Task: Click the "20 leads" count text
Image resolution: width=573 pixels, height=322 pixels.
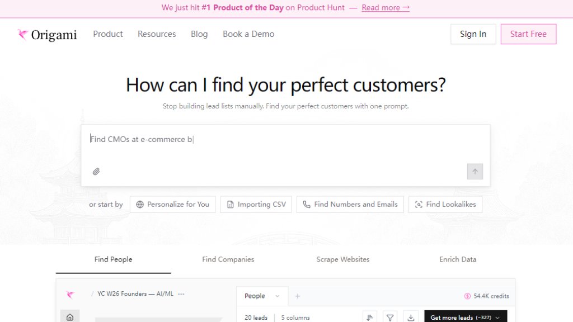Action: tap(256, 318)
